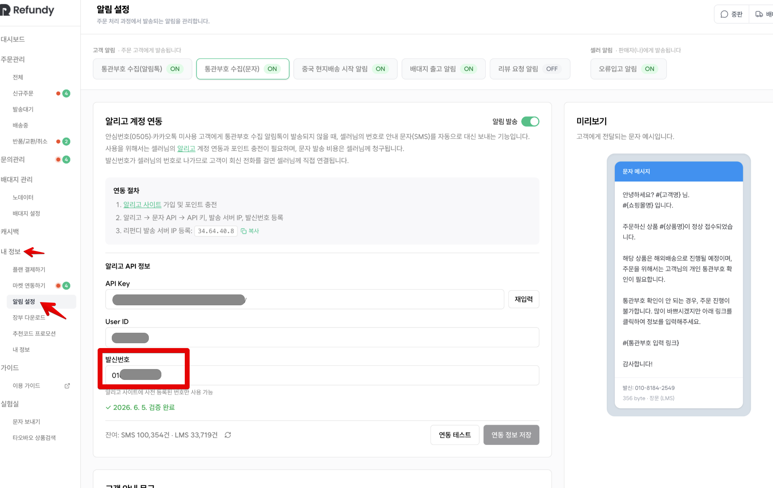Click the 재입력 button for API Key
The image size is (773, 488).
(x=523, y=299)
